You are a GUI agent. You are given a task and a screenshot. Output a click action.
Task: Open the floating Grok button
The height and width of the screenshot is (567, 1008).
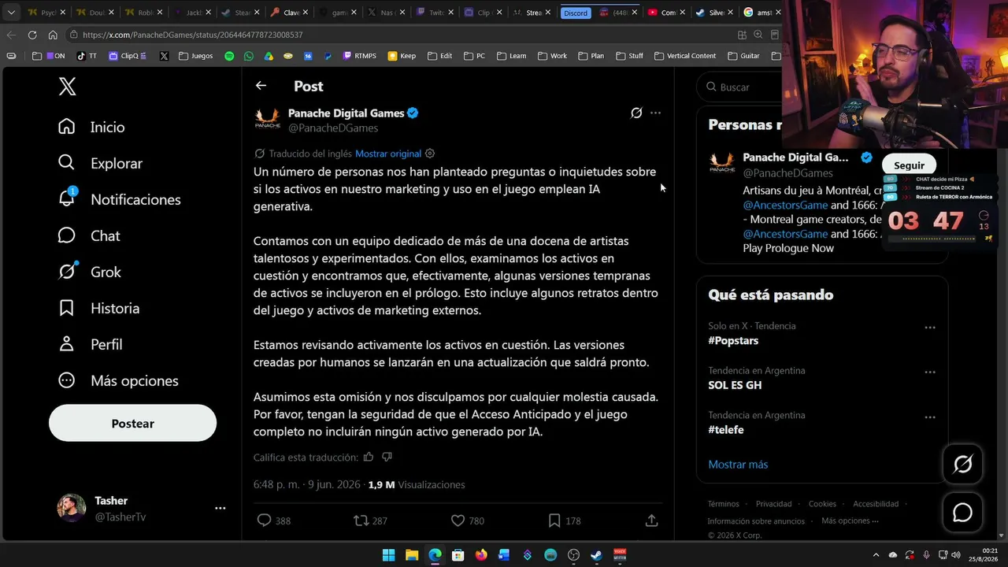pos(962,465)
